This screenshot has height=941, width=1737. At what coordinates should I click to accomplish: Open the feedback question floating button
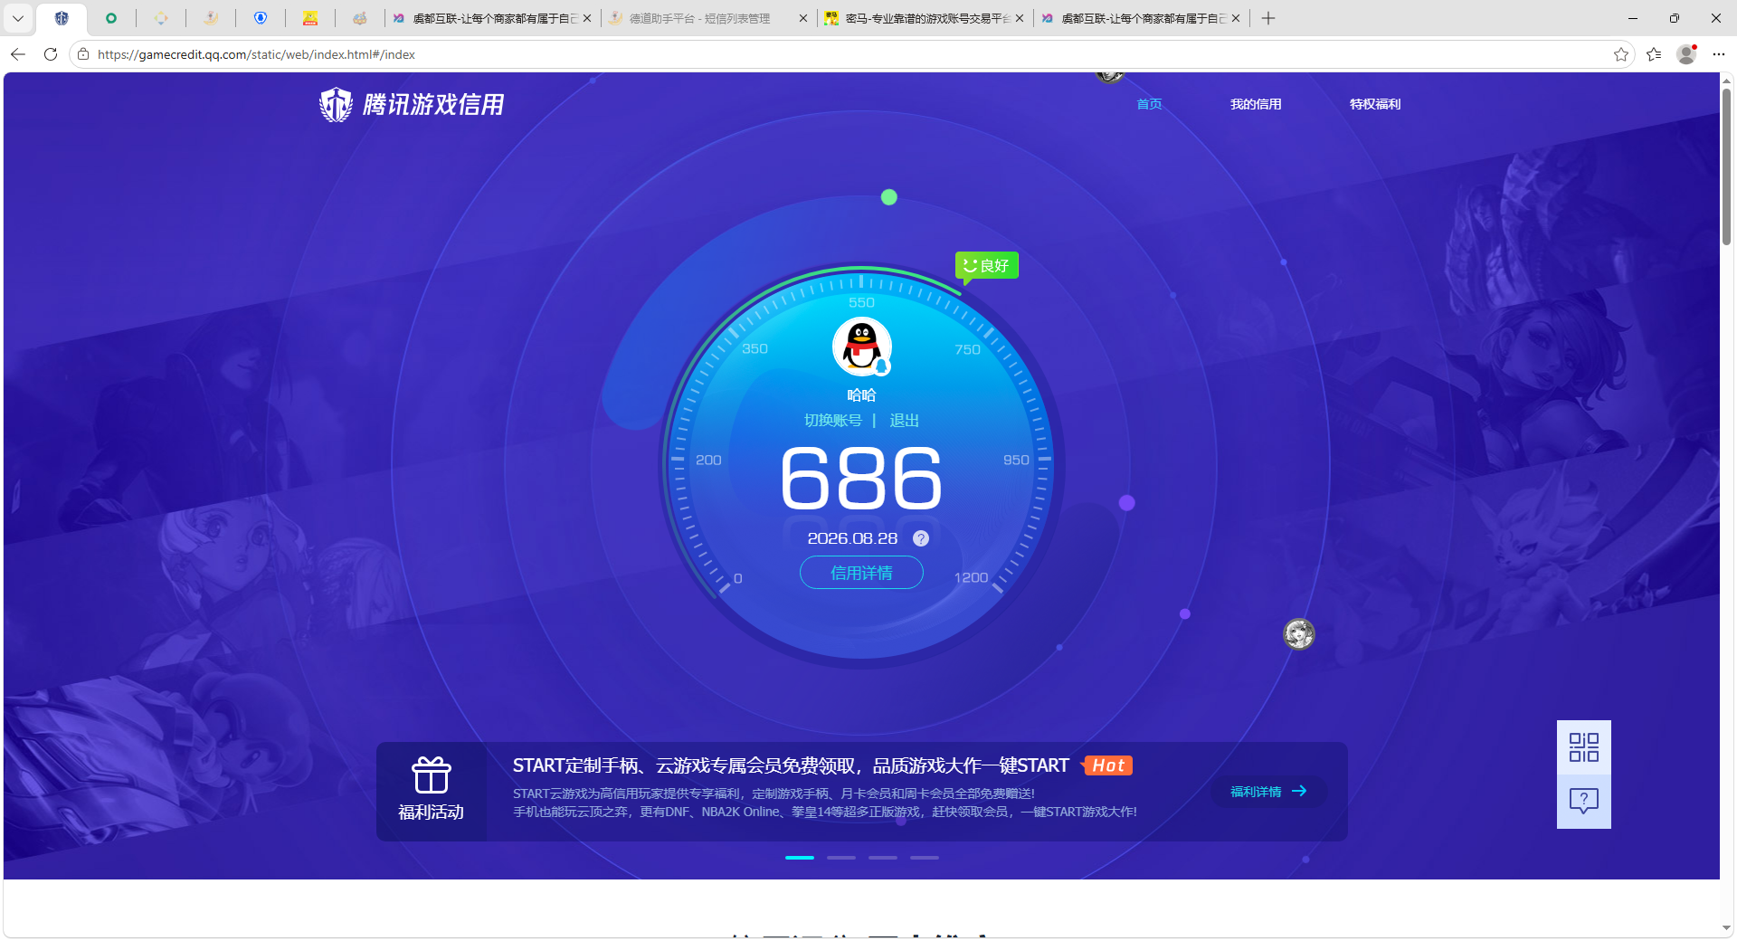(x=1584, y=802)
